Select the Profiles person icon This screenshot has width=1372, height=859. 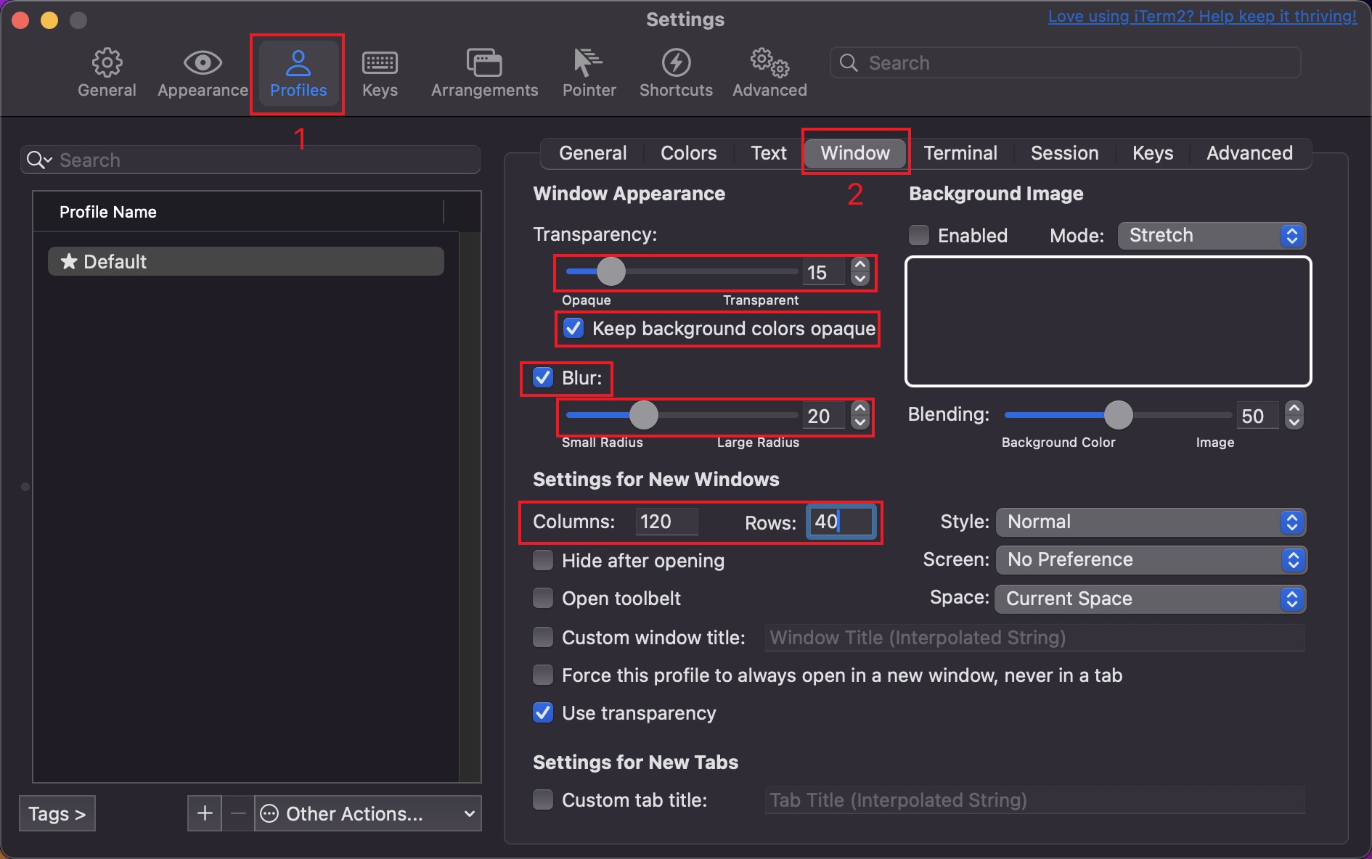[298, 63]
